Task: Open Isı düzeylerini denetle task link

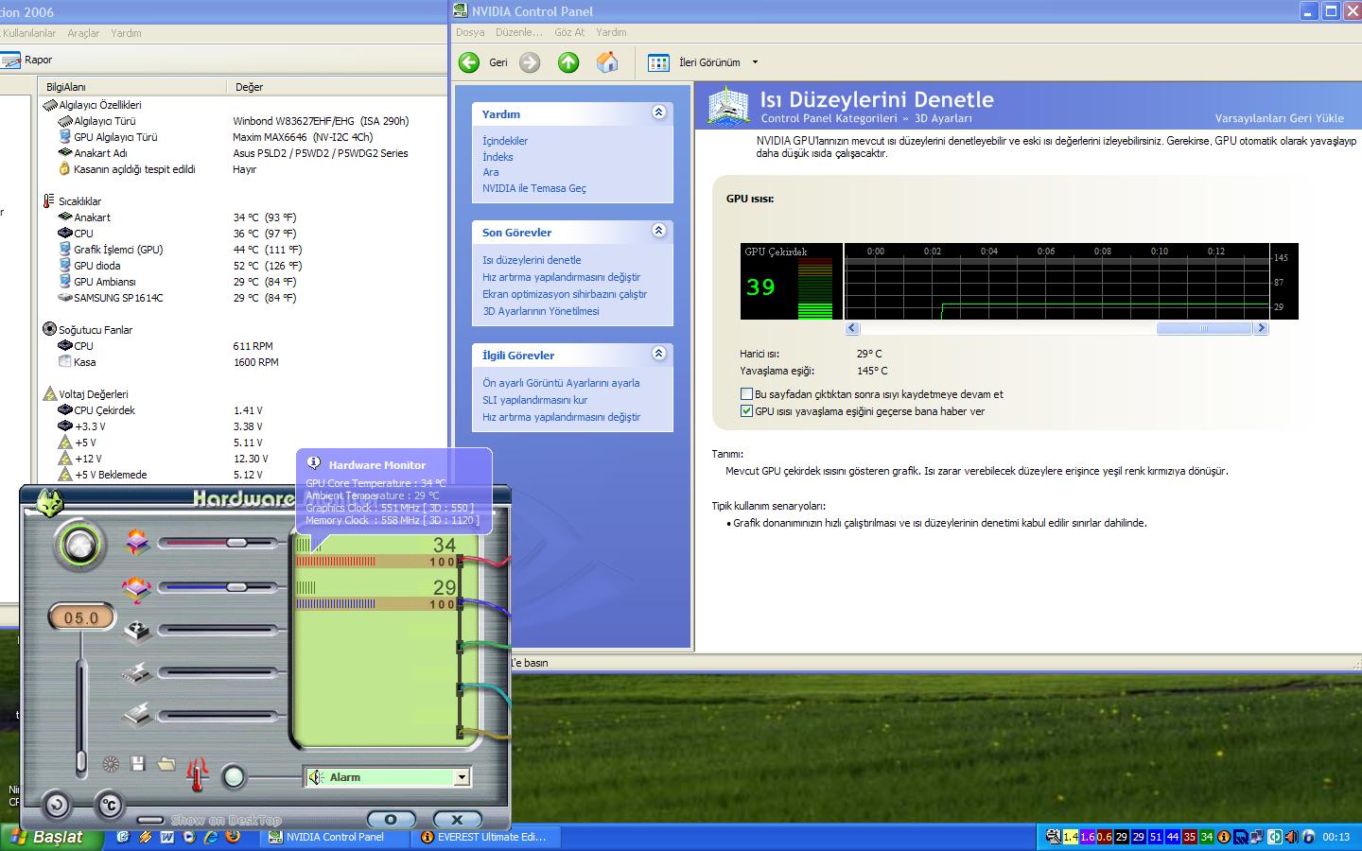Action: click(532, 260)
